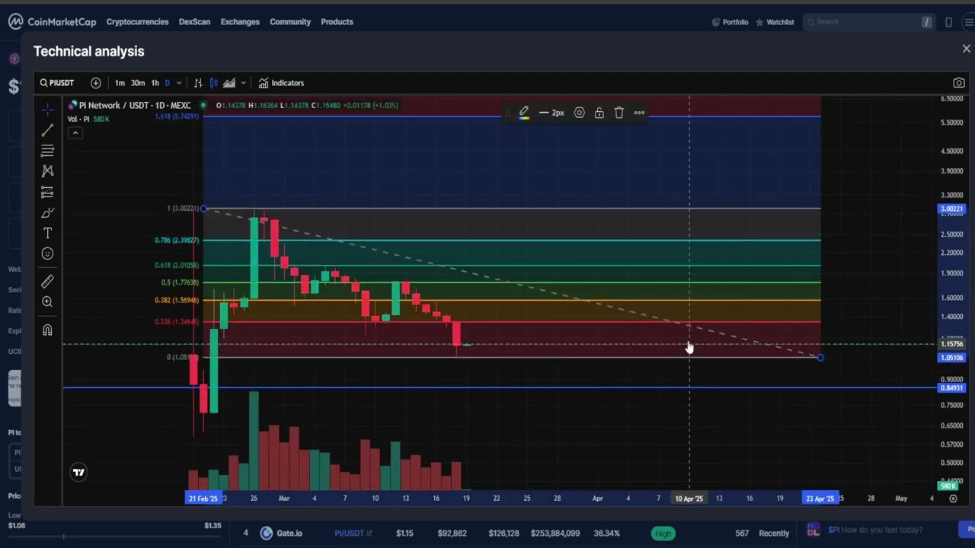Collapse the indicator legend chevron
The width and height of the screenshot is (975, 548).
click(x=75, y=132)
